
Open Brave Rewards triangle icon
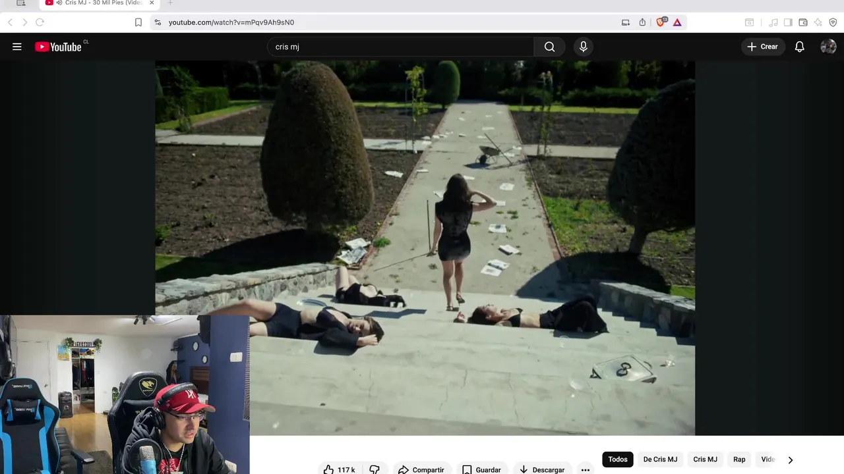[x=677, y=22]
